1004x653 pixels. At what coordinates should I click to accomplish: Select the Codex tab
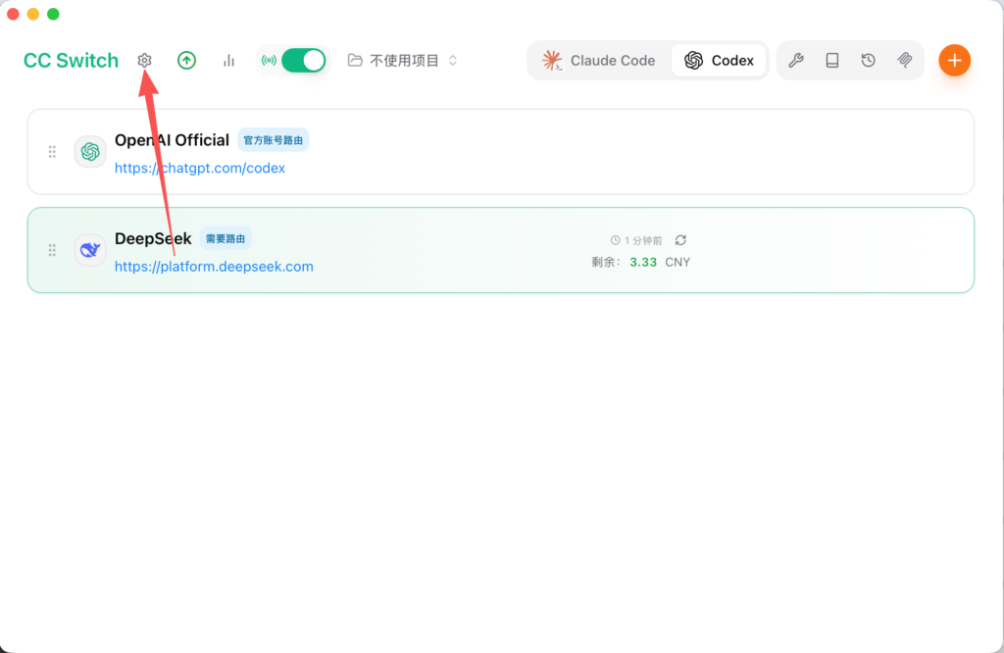(x=719, y=60)
